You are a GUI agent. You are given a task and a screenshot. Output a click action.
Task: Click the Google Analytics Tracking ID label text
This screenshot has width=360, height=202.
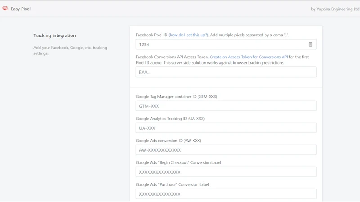coord(170,119)
